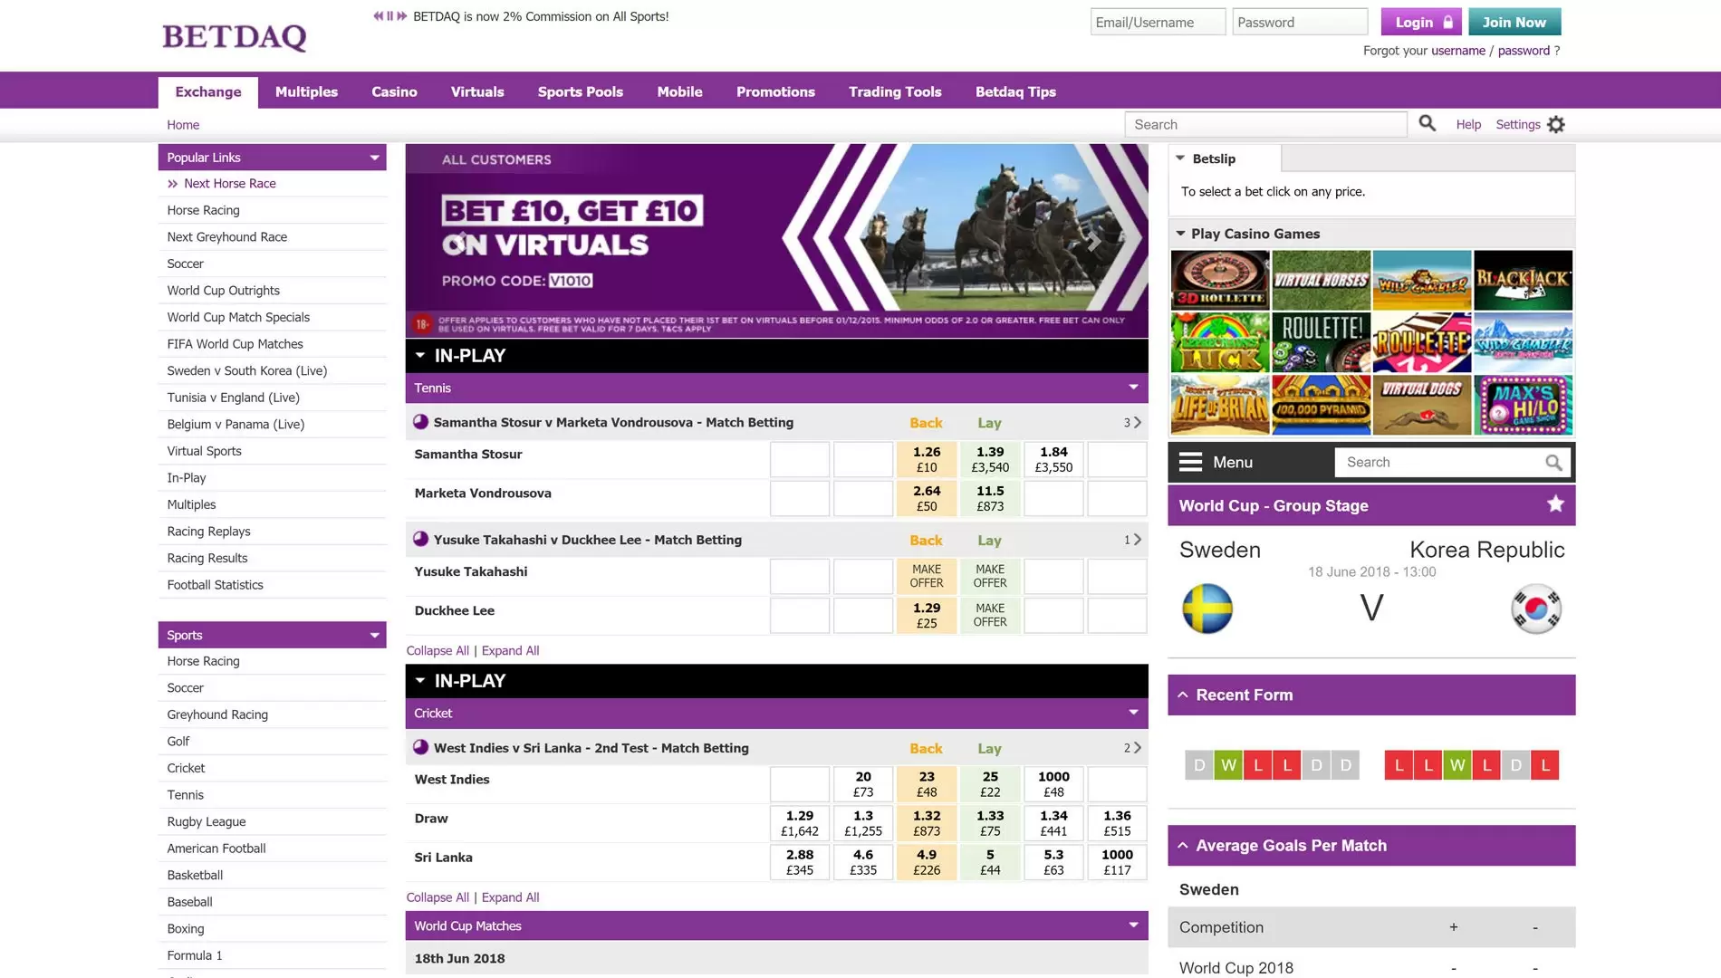Open the 100,000 Pyramid game
This screenshot has height=978, width=1721.
pyautogui.click(x=1321, y=405)
